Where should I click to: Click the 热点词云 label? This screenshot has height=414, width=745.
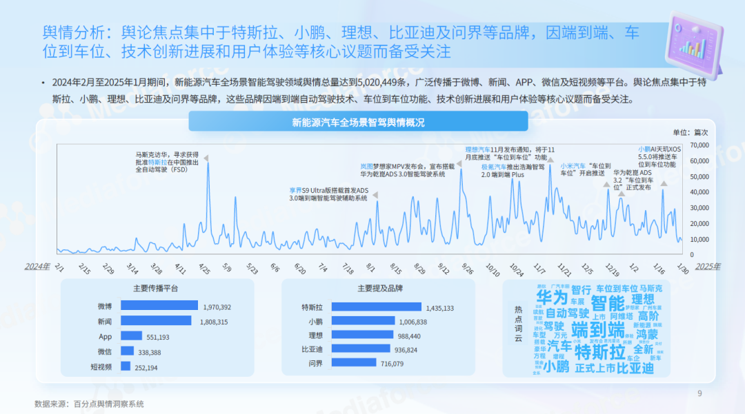coord(518,324)
